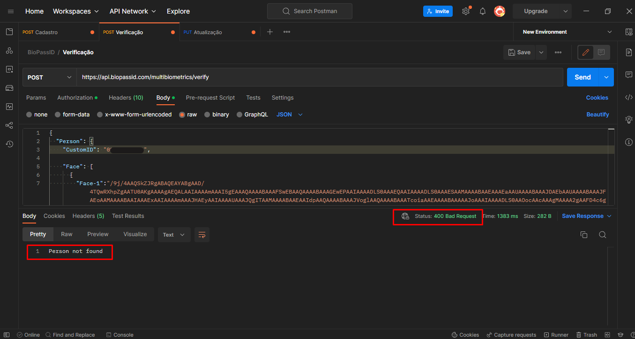
Task: Expand the API Network dropdown
Action: (133, 11)
